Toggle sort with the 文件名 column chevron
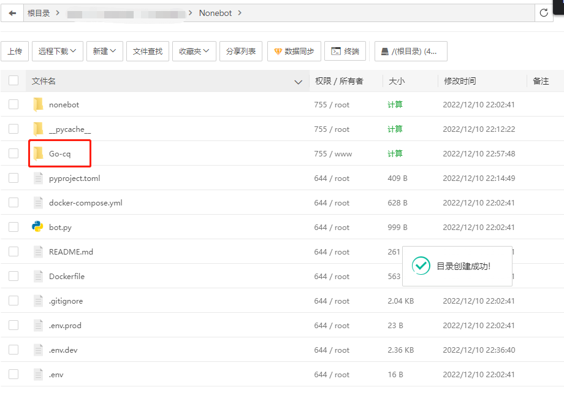 (x=298, y=82)
